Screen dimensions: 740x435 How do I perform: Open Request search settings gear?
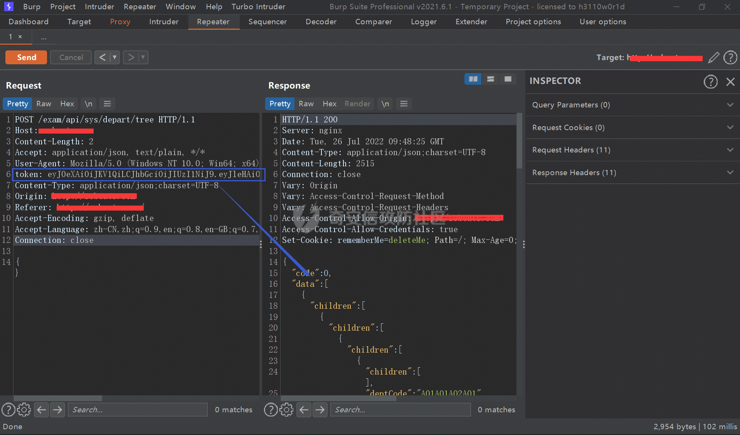pos(24,410)
